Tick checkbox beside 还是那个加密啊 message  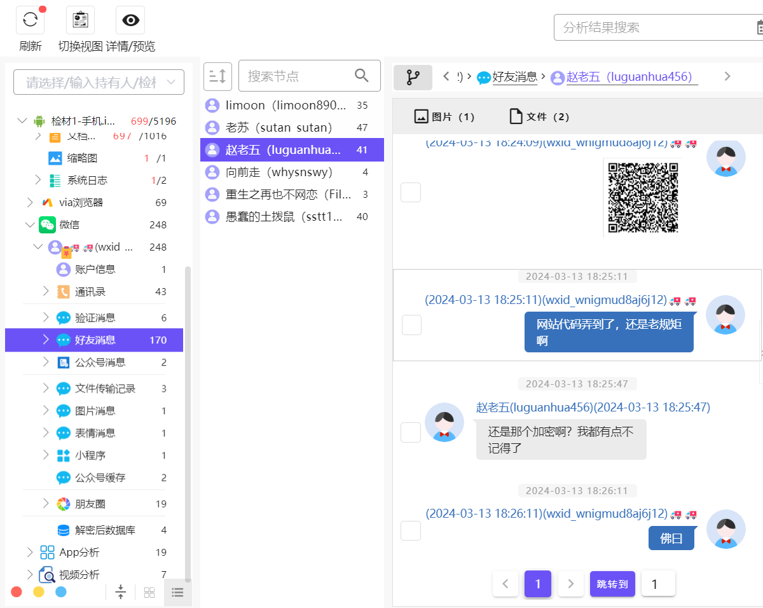[x=411, y=432]
